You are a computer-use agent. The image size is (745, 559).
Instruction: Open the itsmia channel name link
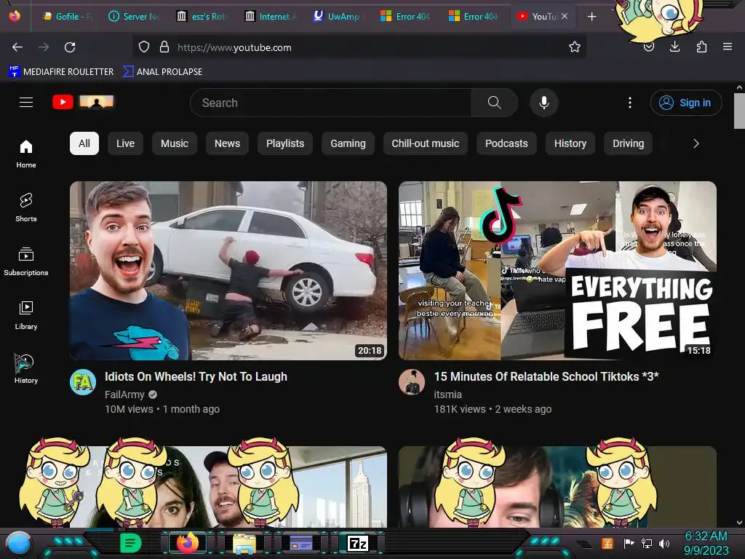(x=447, y=395)
